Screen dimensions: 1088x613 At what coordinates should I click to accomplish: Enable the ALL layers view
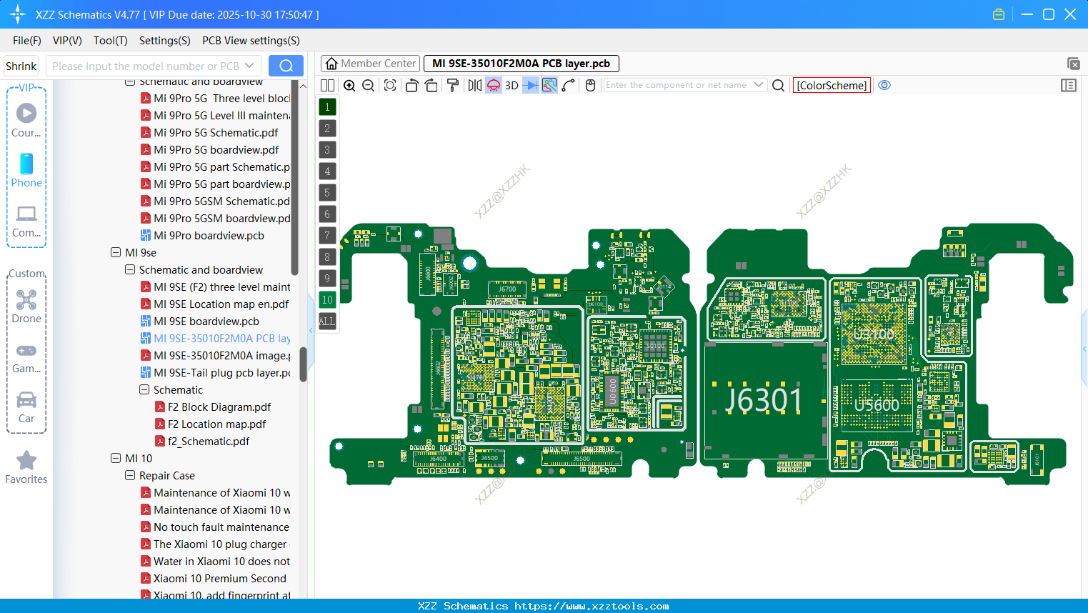(327, 322)
